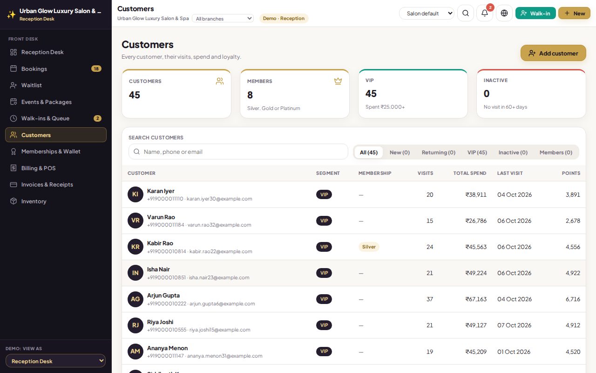Click the Add customer button
The height and width of the screenshot is (373, 596).
(553, 53)
